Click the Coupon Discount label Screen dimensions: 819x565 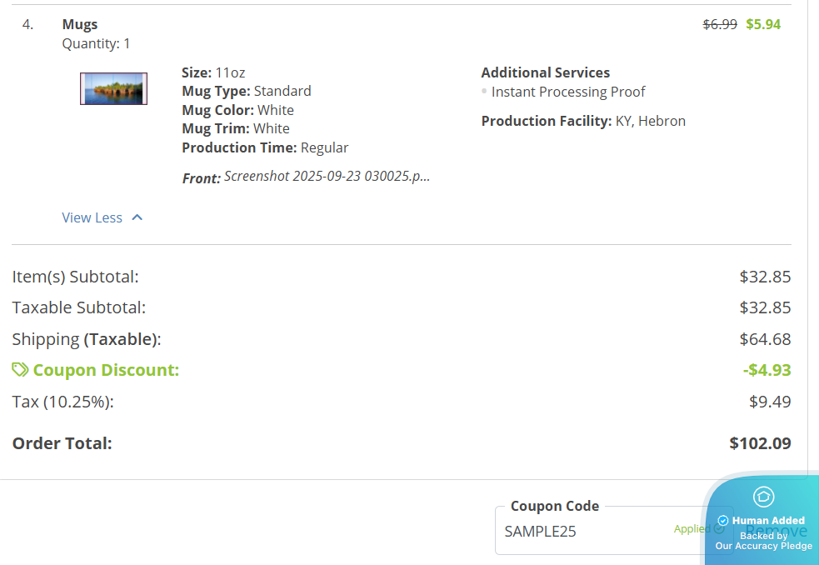click(106, 370)
